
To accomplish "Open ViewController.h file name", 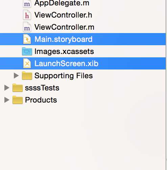I will click(x=63, y=15).
